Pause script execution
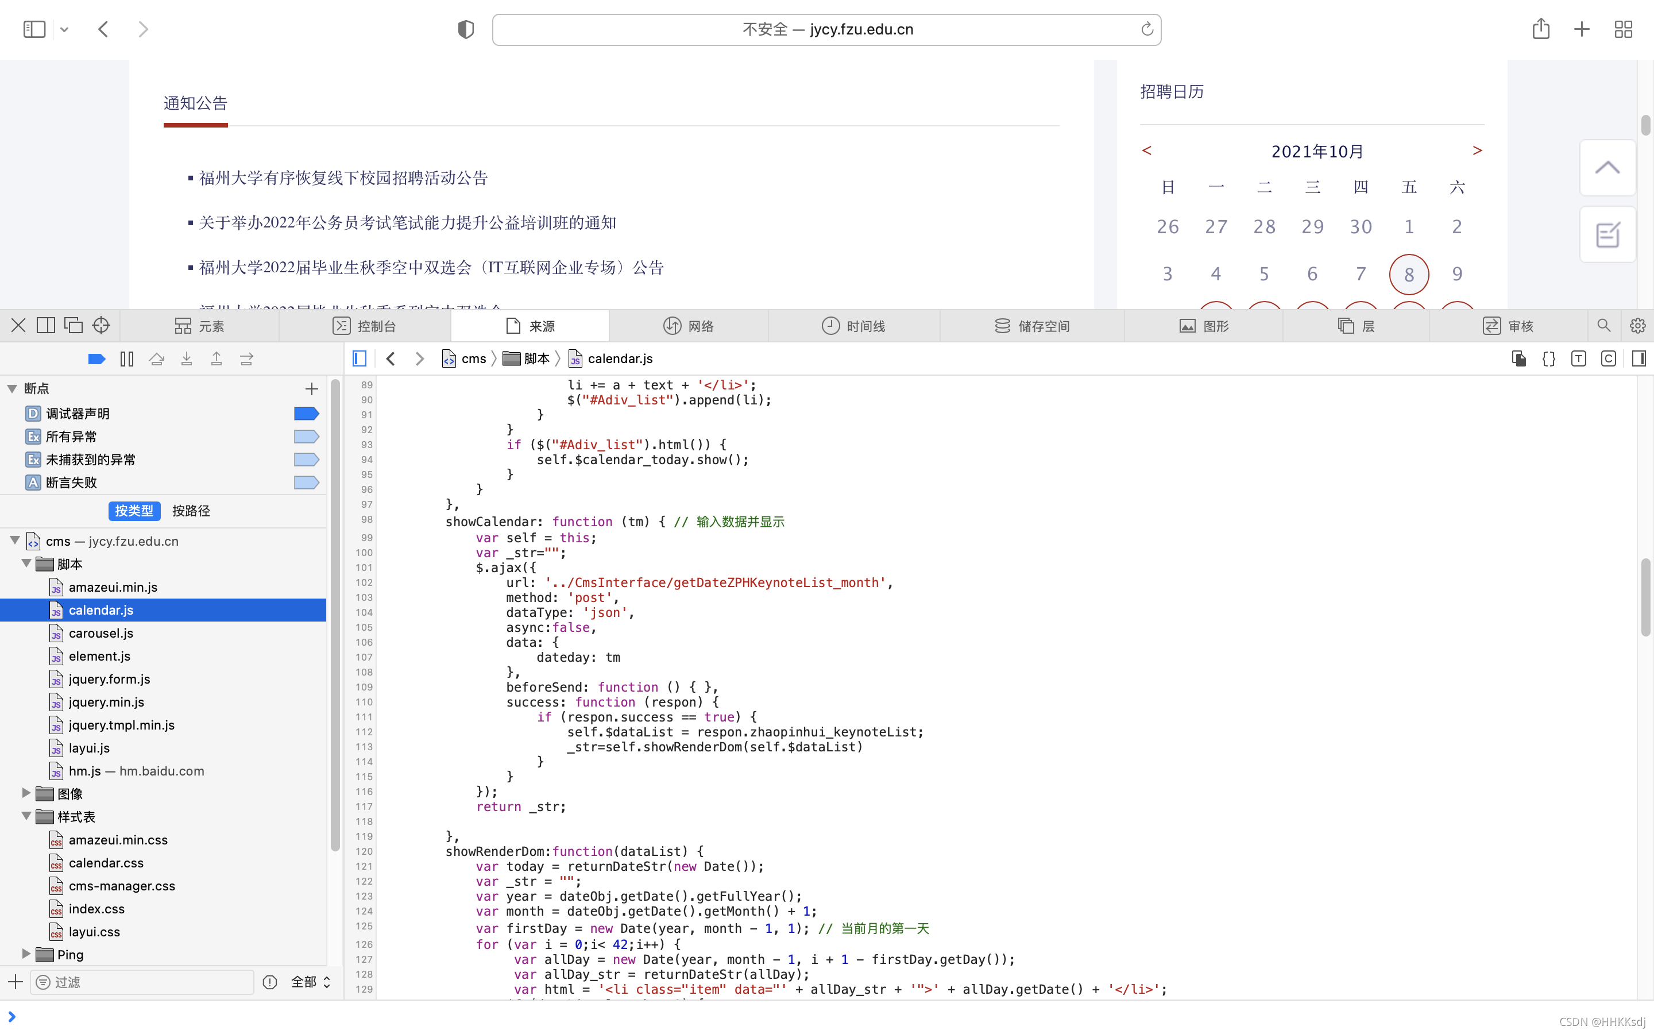 click(127, 359)
